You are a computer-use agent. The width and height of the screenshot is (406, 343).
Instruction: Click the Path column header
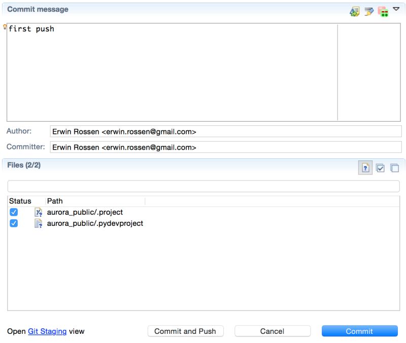(55, 201)
